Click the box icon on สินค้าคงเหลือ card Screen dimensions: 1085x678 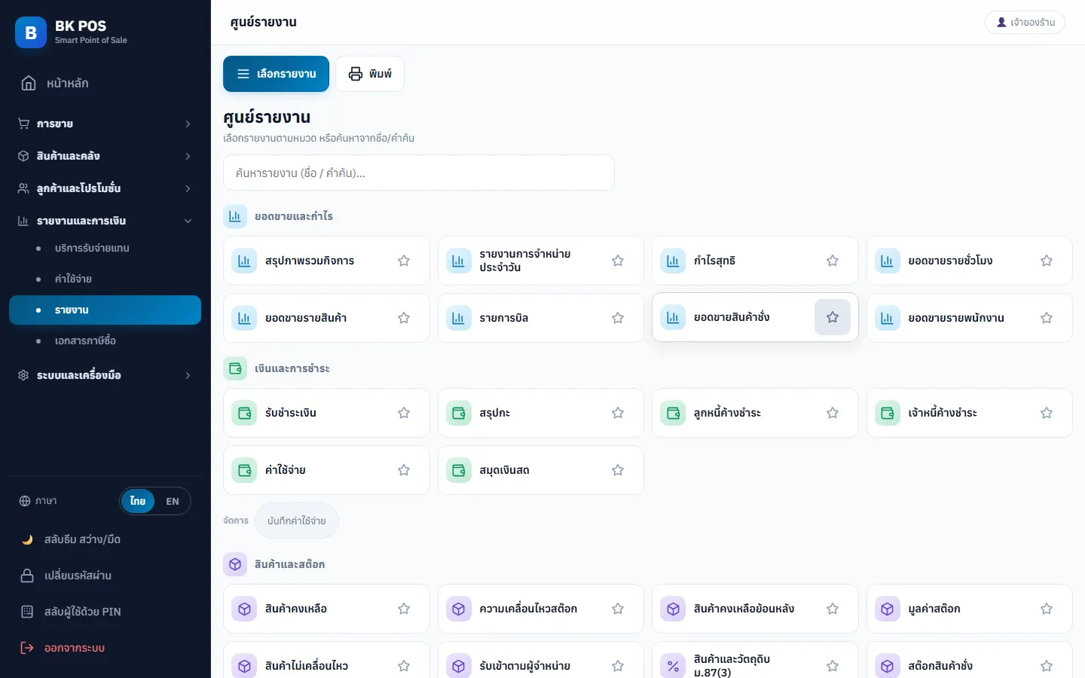244,609
